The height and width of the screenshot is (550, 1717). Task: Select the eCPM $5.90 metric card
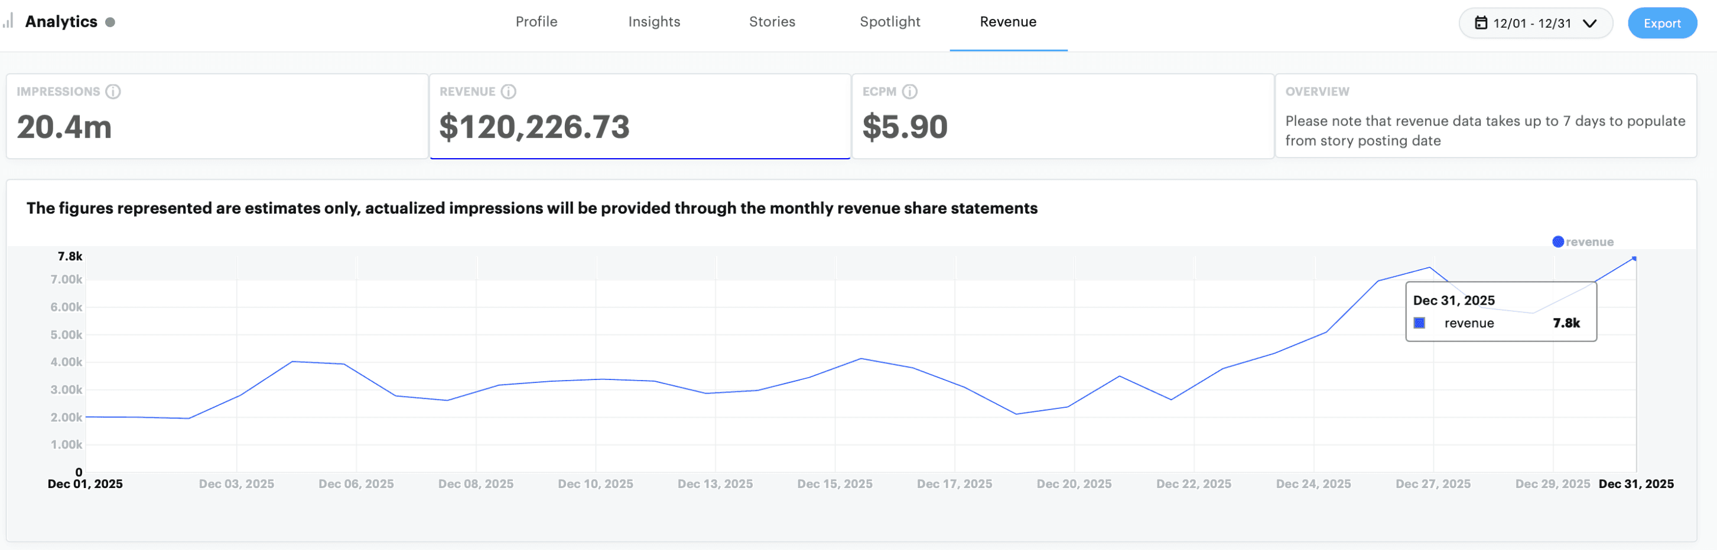pyautogui.click(x=1062, y=116)
